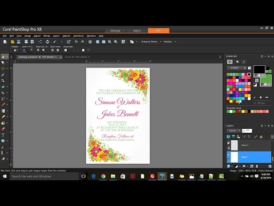This screenshot has height=206, width=274.
Task: Select the Freehand Selection lasso tool
Action: pyautogui.click(x=3, y=69)
